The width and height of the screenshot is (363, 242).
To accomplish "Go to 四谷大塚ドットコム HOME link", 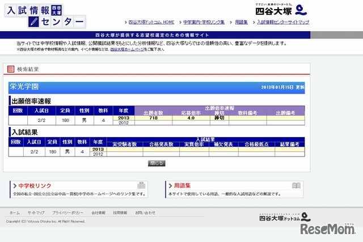I will [151, 22].
